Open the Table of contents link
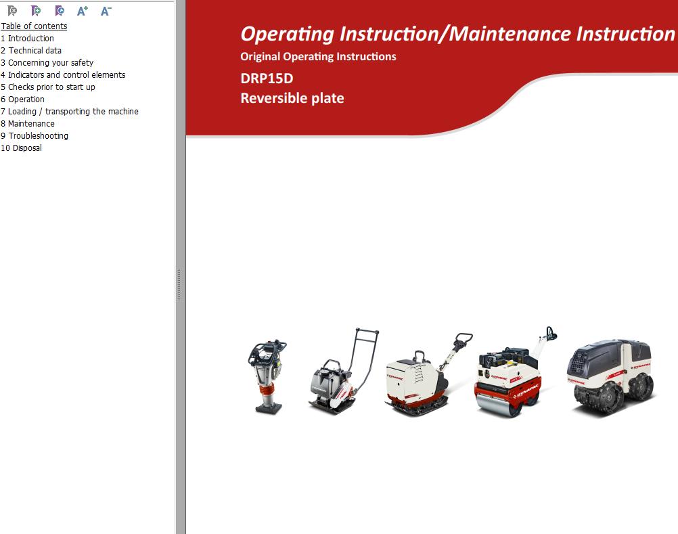This screenshot has width=678, height=534. pyautogui.click(x=34, y=26)
